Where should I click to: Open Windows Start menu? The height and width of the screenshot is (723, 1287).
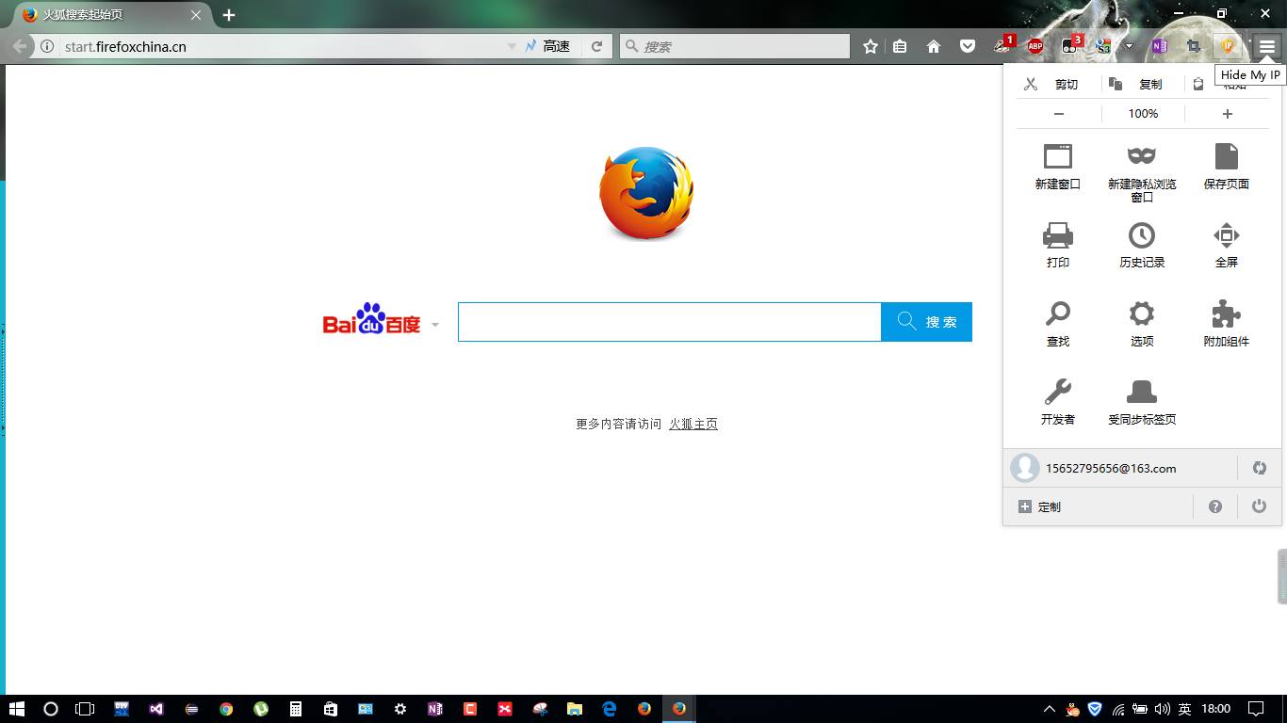pyautogui.click(x=16, y=709)
